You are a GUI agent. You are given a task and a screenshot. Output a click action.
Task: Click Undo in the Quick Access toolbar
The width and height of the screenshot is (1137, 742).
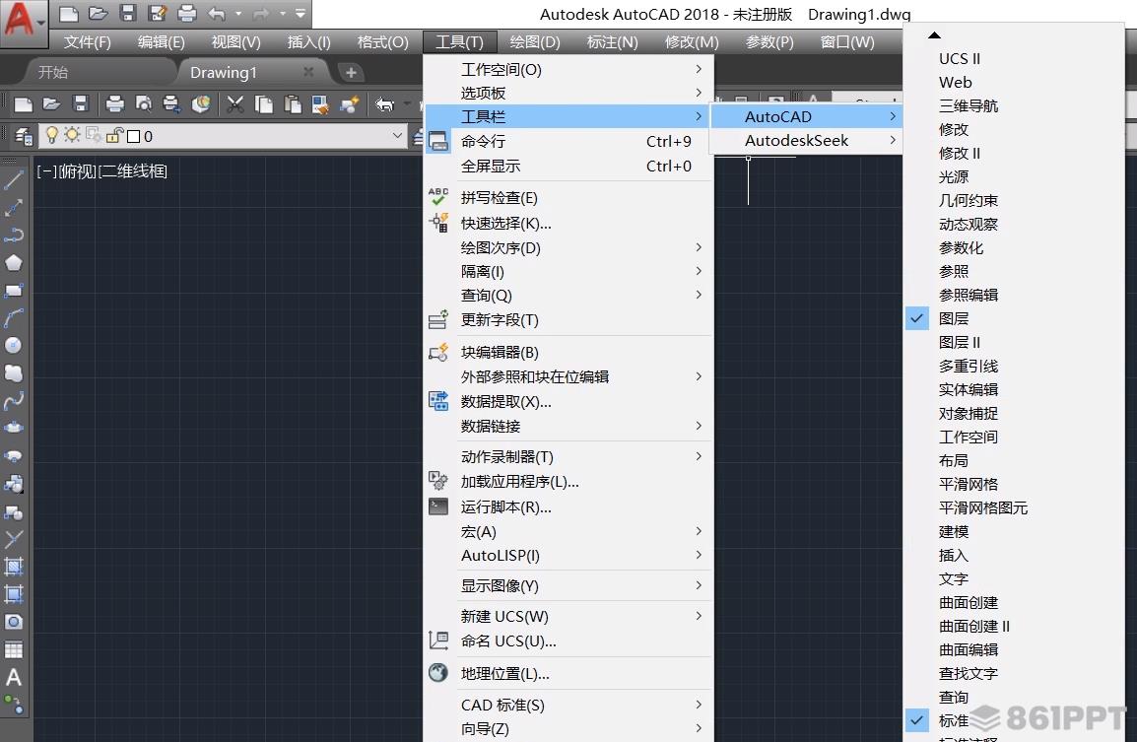(217, 13)
